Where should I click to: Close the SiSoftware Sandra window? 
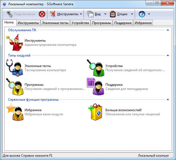click(167, 3)
